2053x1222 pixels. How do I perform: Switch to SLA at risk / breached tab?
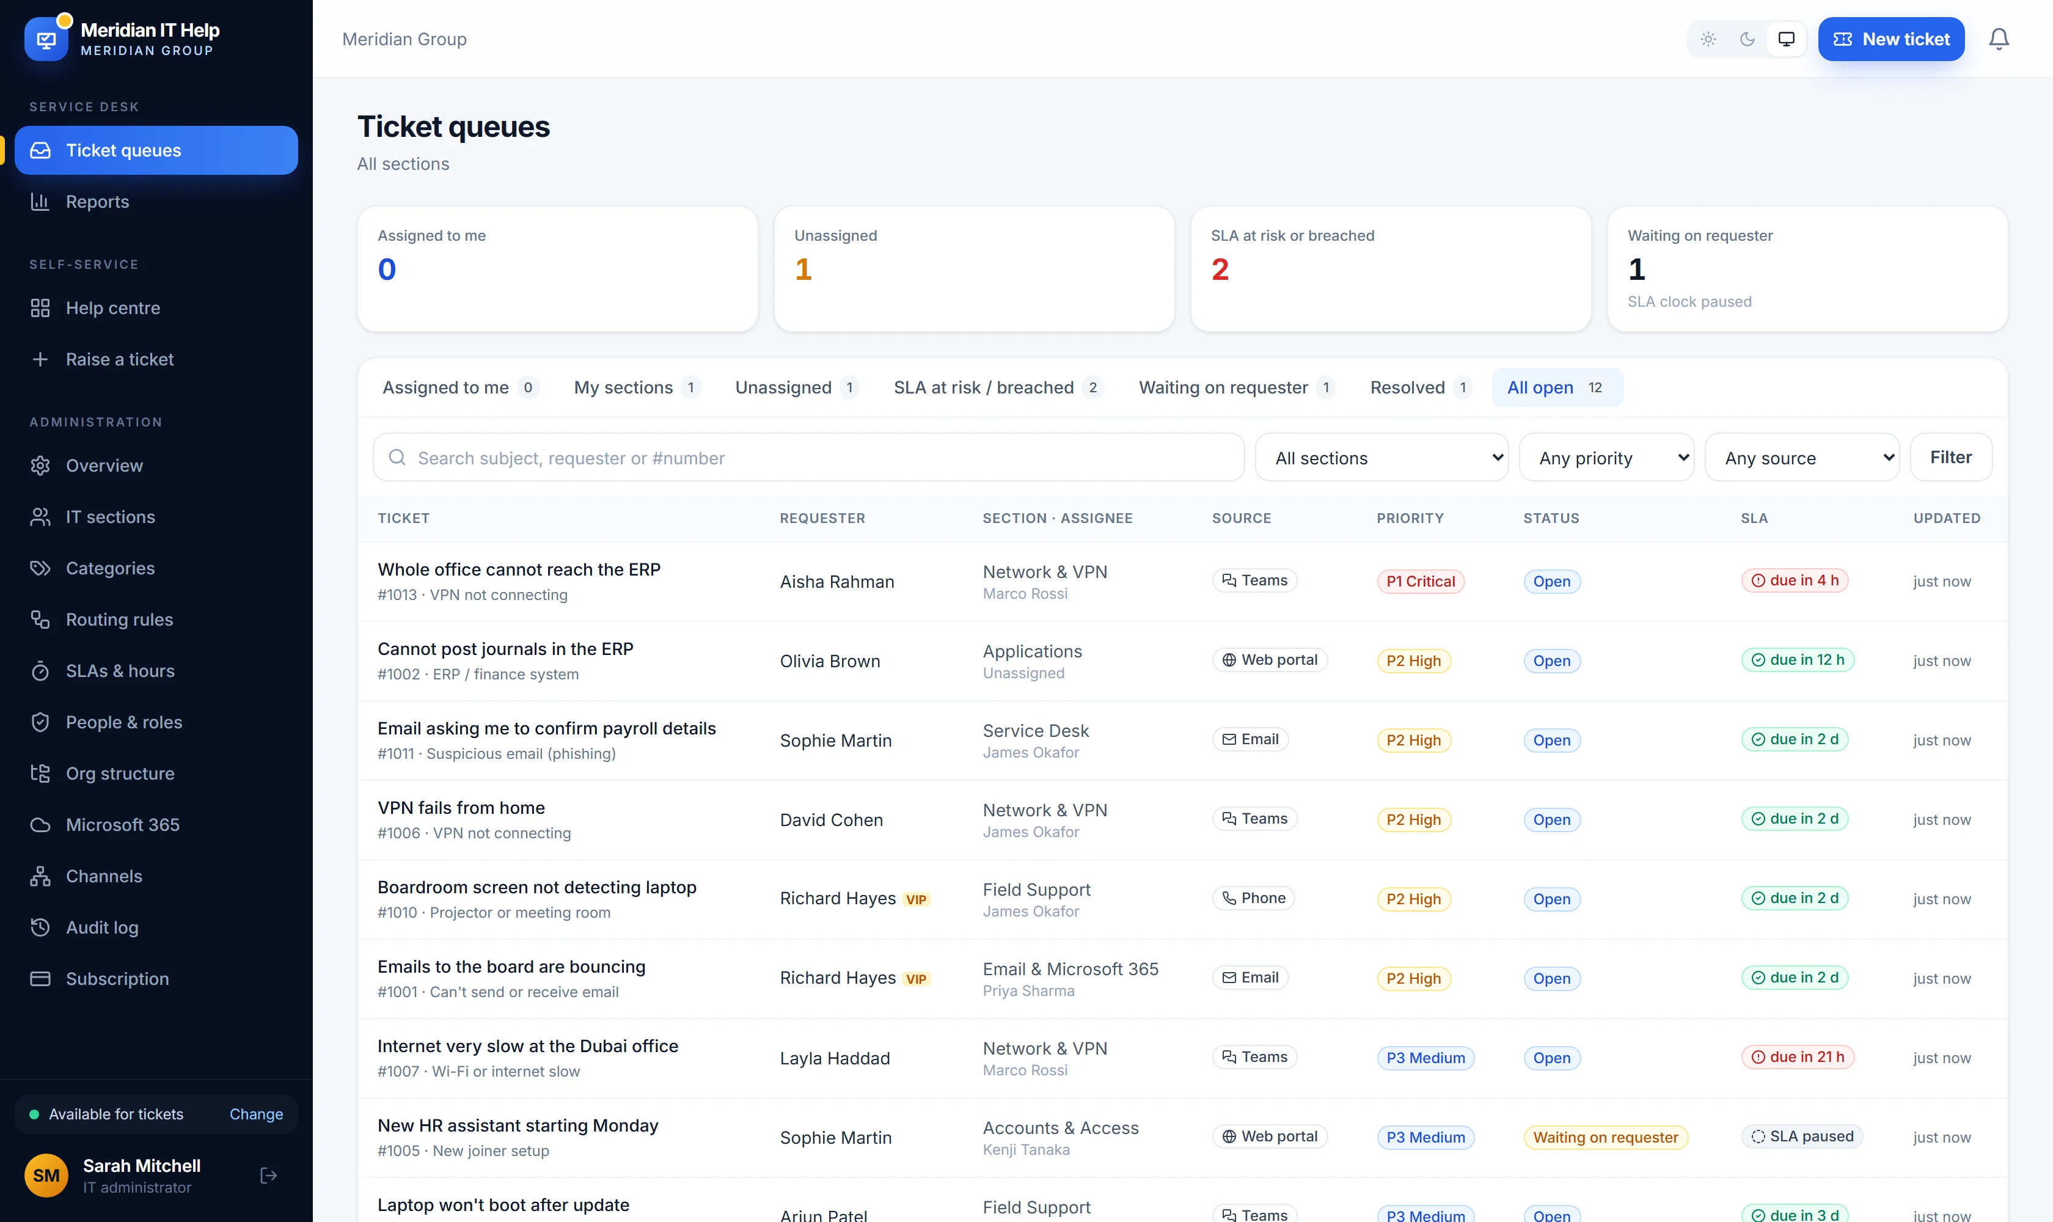coord(998,388)
